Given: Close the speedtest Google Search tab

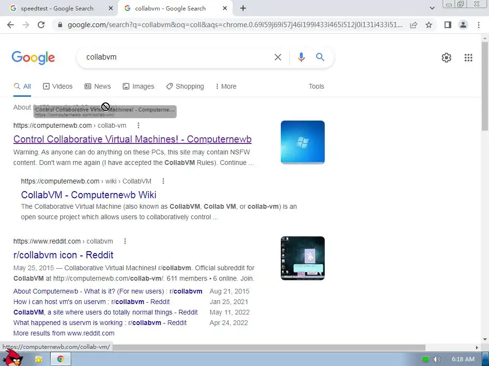Looking at the screenshot, I should [111, 9].
